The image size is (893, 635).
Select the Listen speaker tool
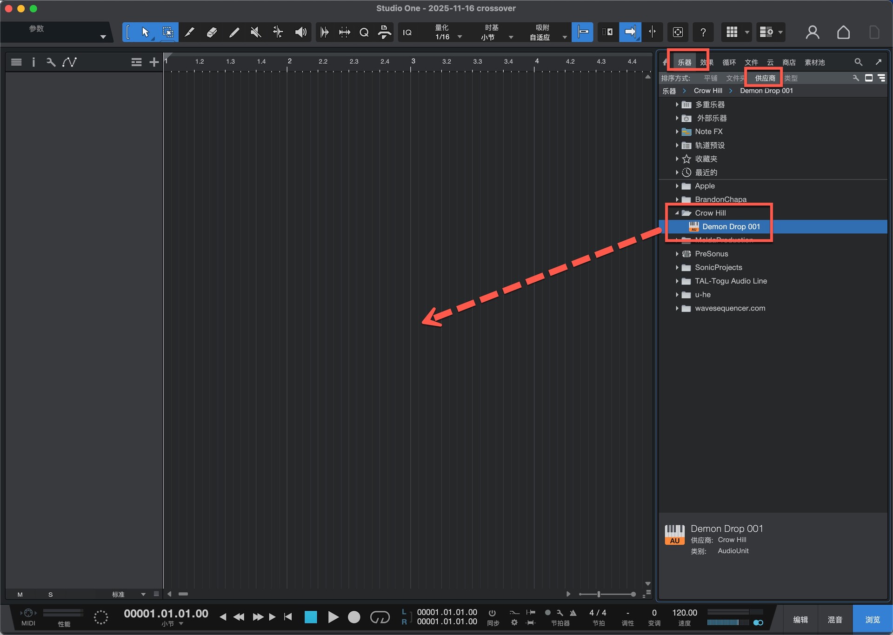coord(301,32)
